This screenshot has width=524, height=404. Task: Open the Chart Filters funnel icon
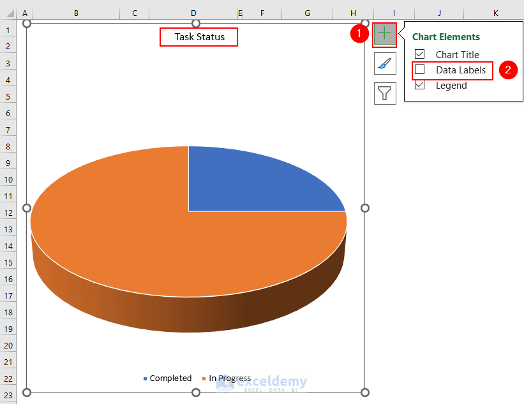(384, 93)
